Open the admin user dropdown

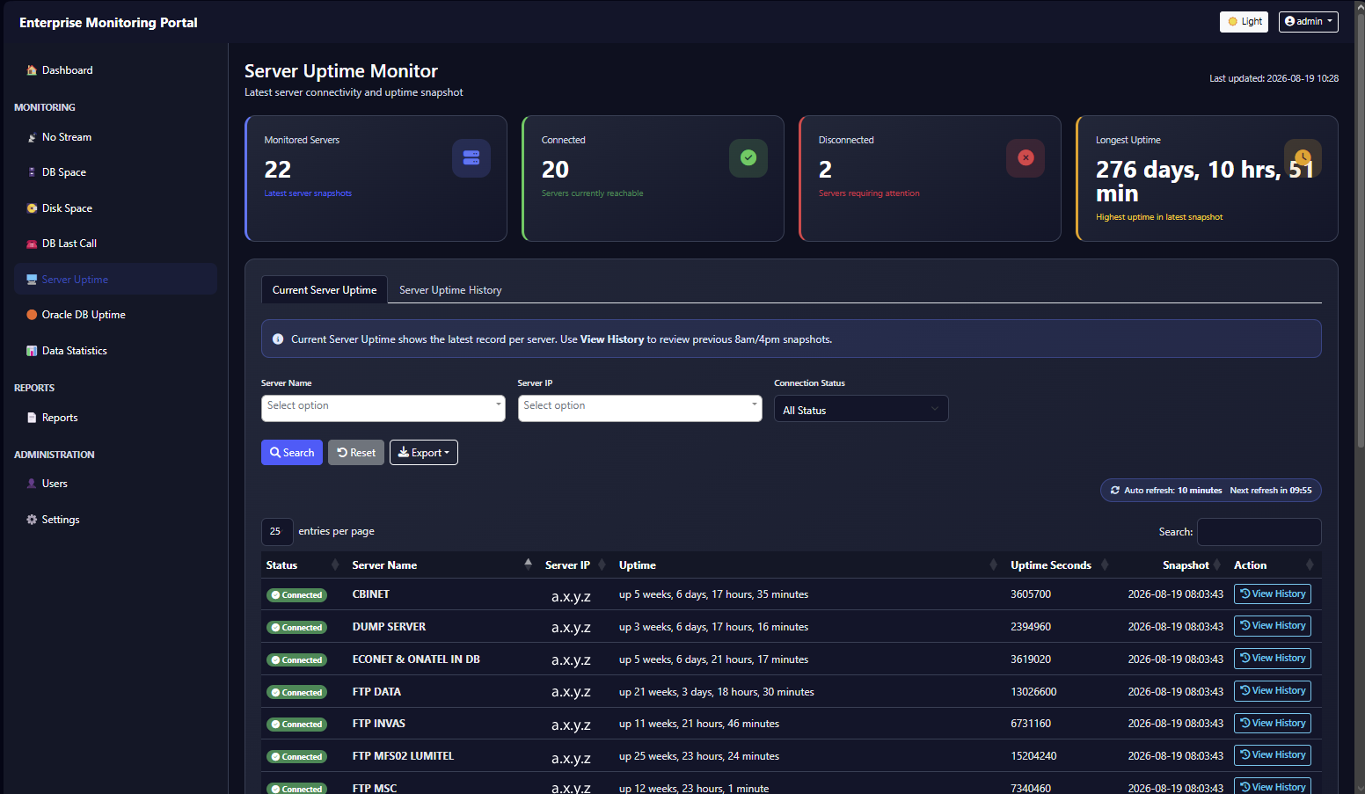tap(1309, 22)
